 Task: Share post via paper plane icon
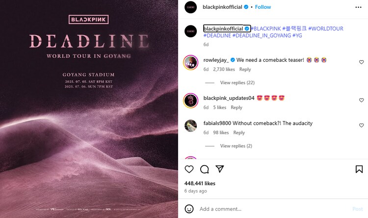tap(220, 169)
